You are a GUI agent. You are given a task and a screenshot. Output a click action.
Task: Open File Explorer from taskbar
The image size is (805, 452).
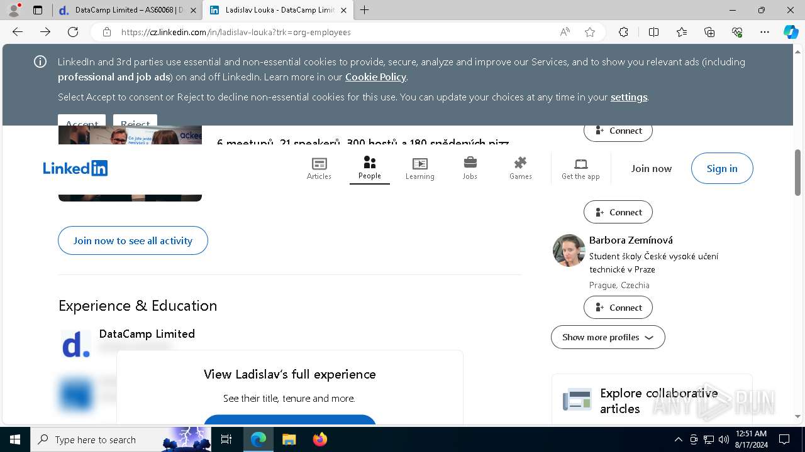coord(289,439)
